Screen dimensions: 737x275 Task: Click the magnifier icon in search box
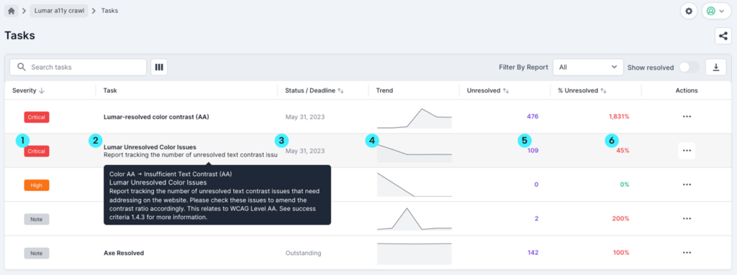pyautogui.click(x=21, y=67)
